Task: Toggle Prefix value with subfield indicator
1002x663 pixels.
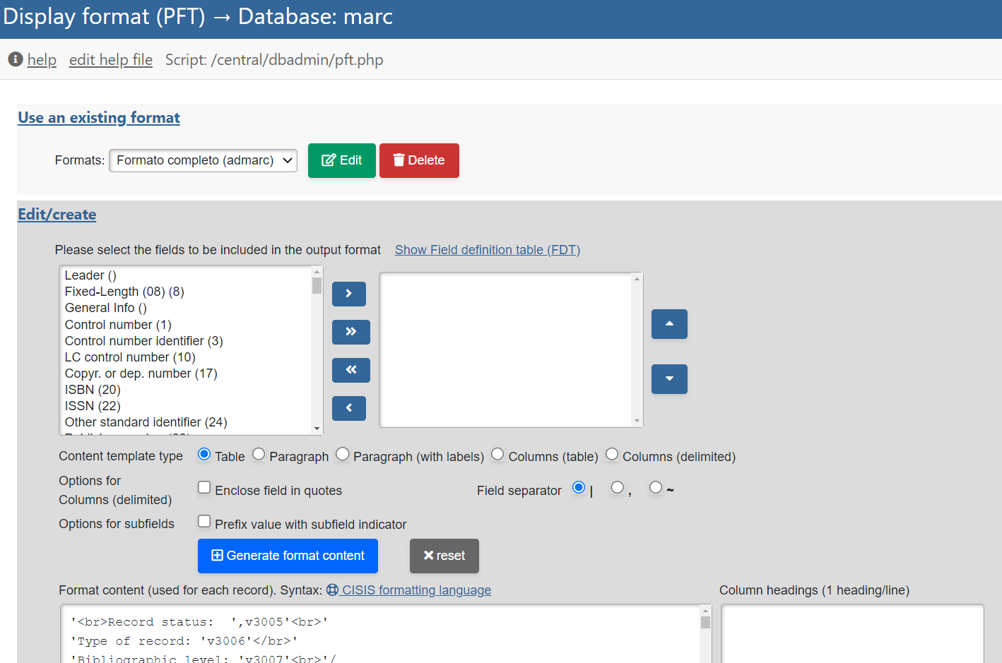Action: point(204,521)
